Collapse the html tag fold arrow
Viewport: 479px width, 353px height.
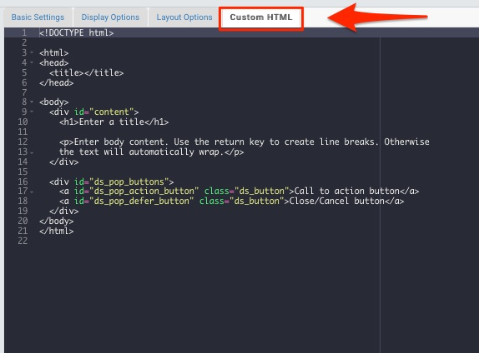pos(32,52)
